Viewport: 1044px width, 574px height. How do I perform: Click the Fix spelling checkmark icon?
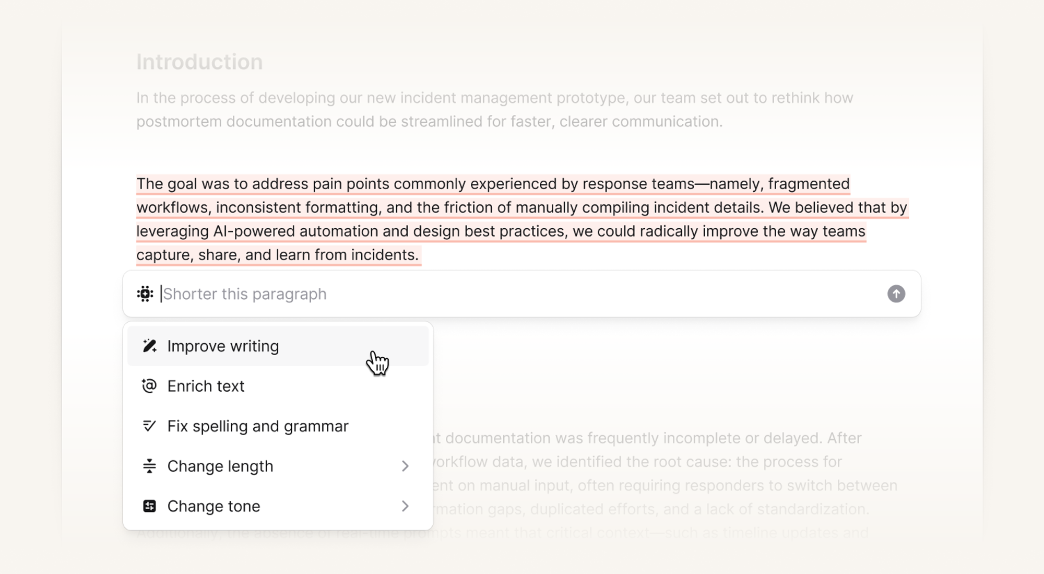(149, 426)
